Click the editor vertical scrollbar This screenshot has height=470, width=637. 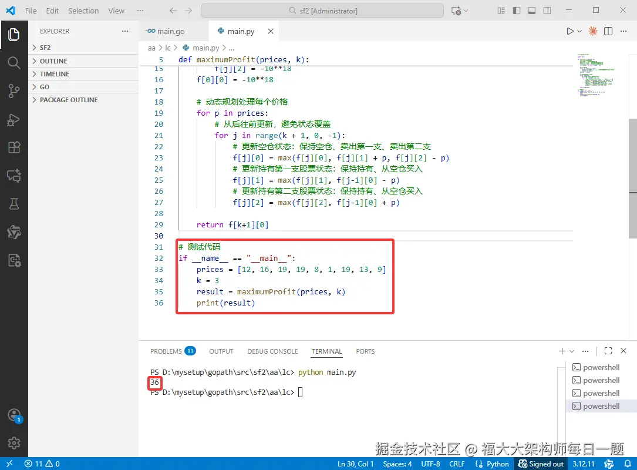pos(632,179)
